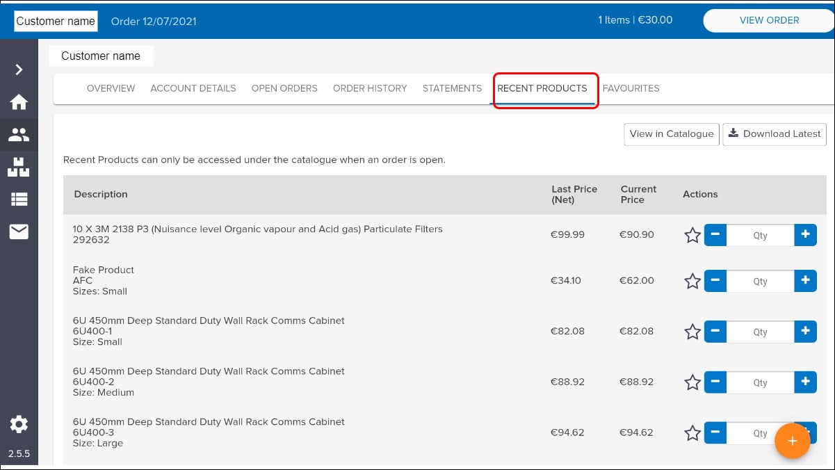Toggle favourite star for 6U400-2 cabinet

(692, 382)
